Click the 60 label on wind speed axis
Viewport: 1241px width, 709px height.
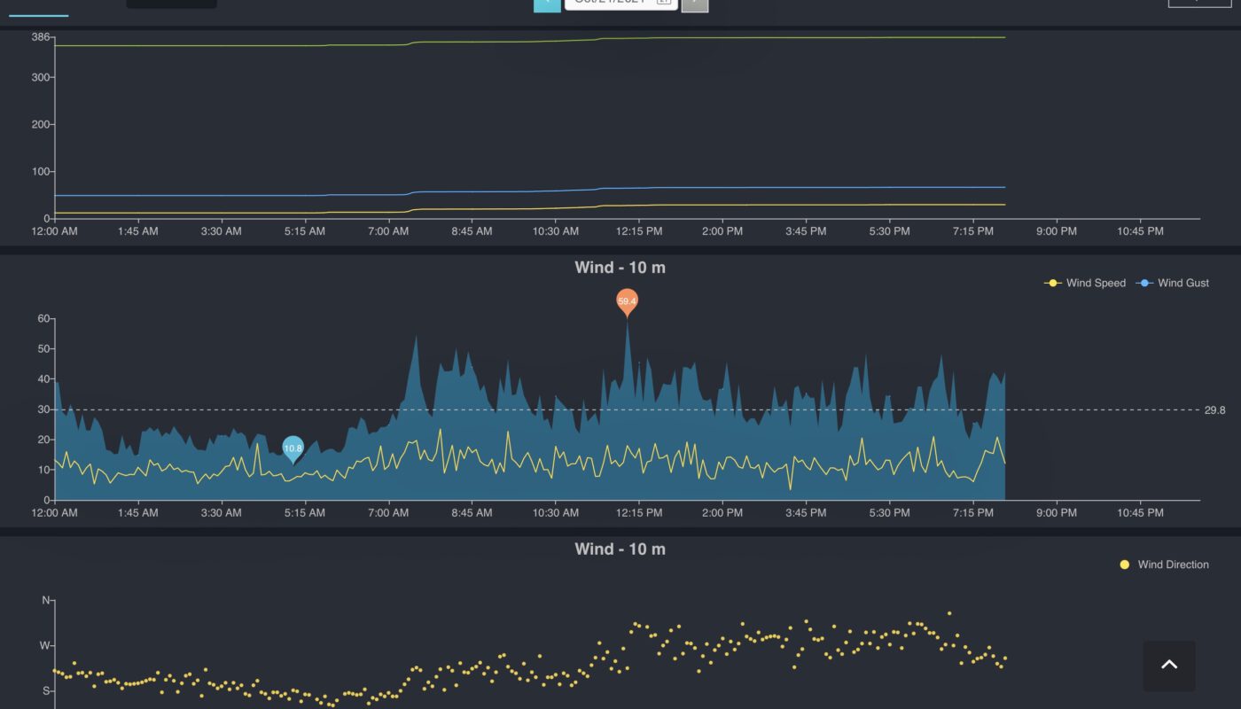(43, 319)
